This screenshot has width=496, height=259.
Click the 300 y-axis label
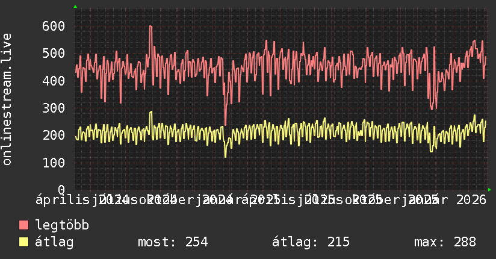(x=54, y=108)
